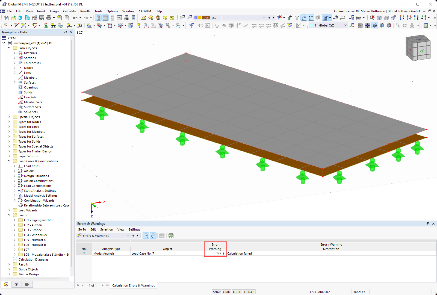The width and height of the screenshot is (437, 295).
Task: Open the Results menu
Action: 85,11
